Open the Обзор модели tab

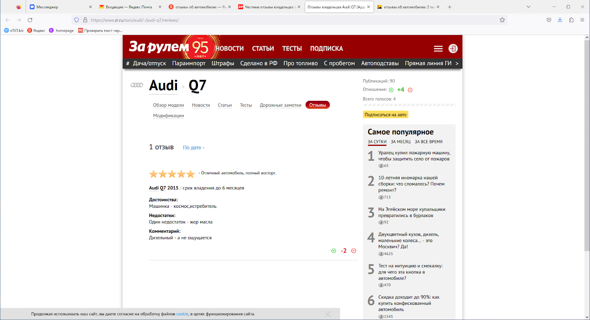(168, 105)
